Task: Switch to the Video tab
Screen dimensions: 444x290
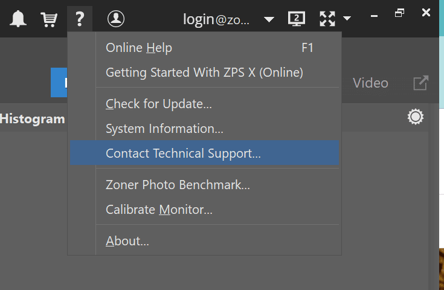Action: click(370, 83)
